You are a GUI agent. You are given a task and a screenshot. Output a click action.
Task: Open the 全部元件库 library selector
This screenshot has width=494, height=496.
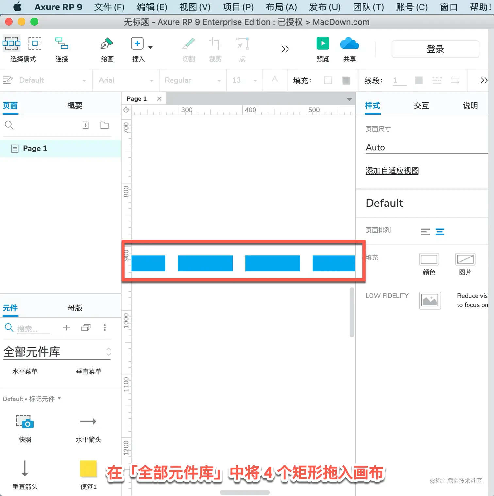pos(57,352)
